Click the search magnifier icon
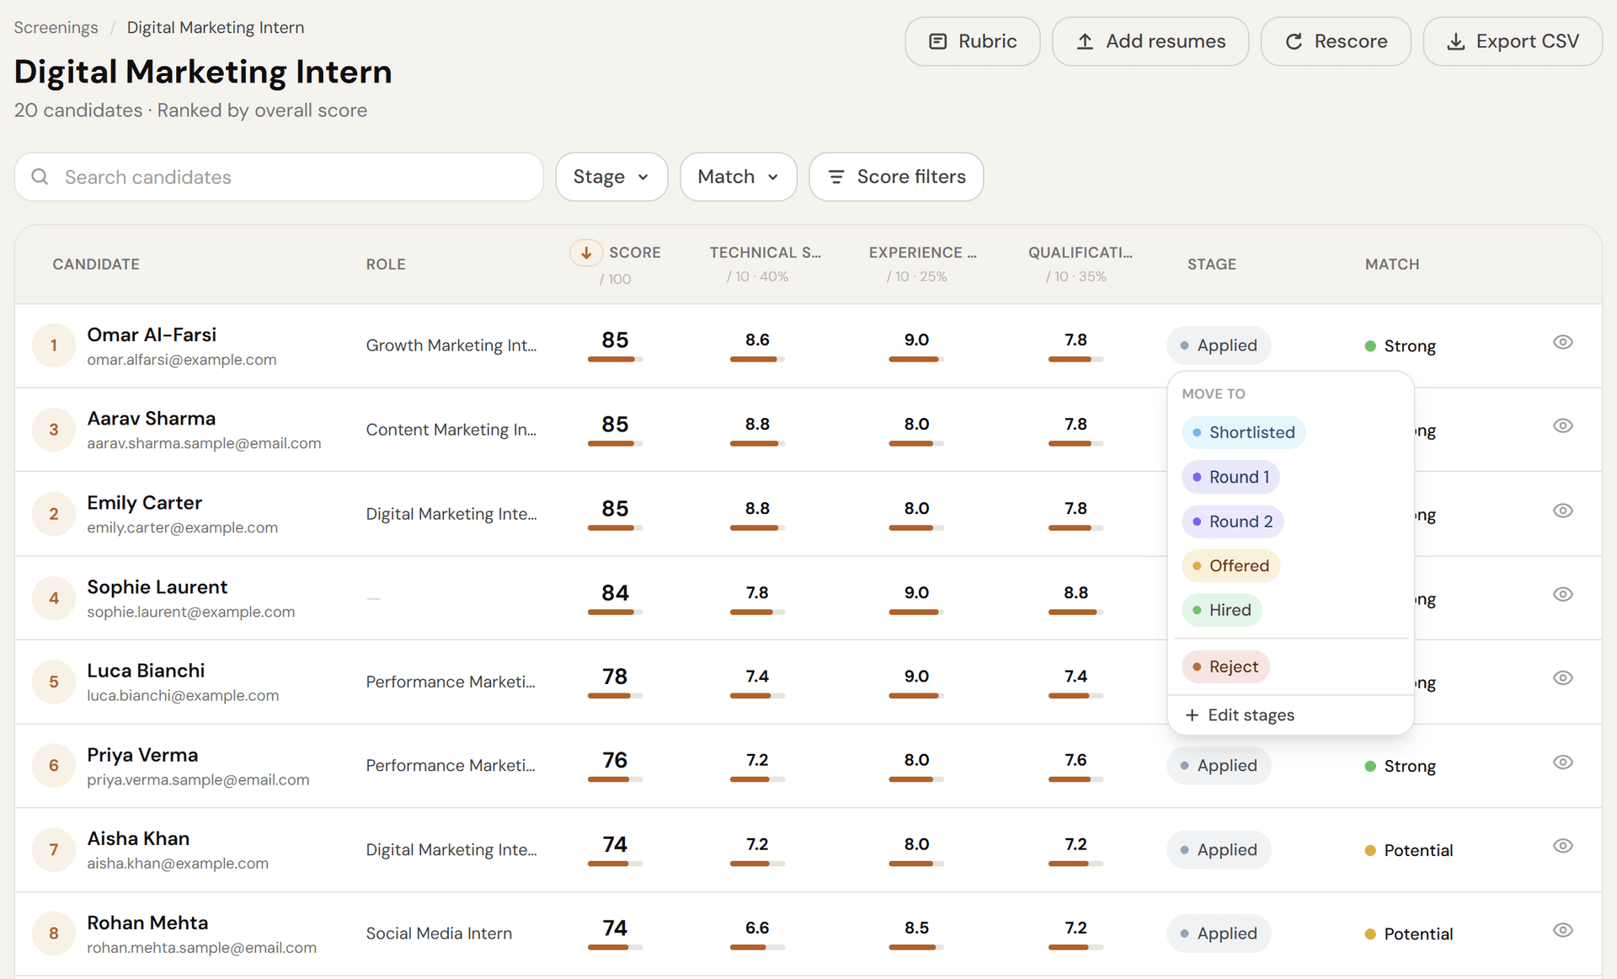Screen dimensions: 1617x979 click(40, 177)
